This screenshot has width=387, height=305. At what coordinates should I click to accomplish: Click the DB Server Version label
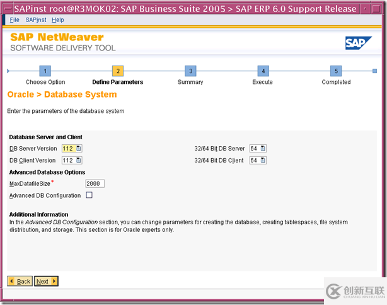click(33, 149)
